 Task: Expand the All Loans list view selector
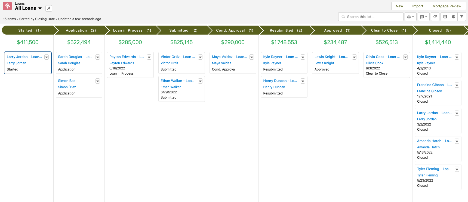point(40,8)
